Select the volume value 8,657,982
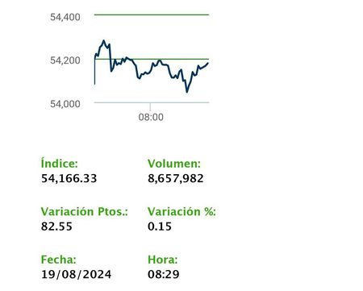 coord(175,179)
